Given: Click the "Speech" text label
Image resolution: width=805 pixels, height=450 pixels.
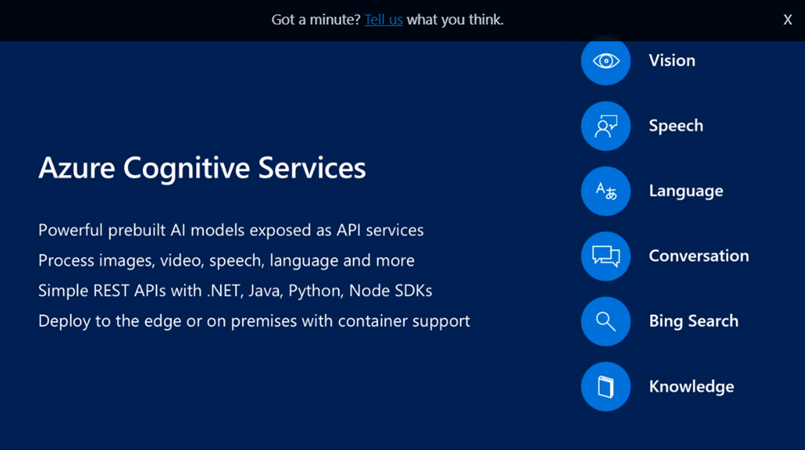Looking at the screenshot, I should (675, 126).
